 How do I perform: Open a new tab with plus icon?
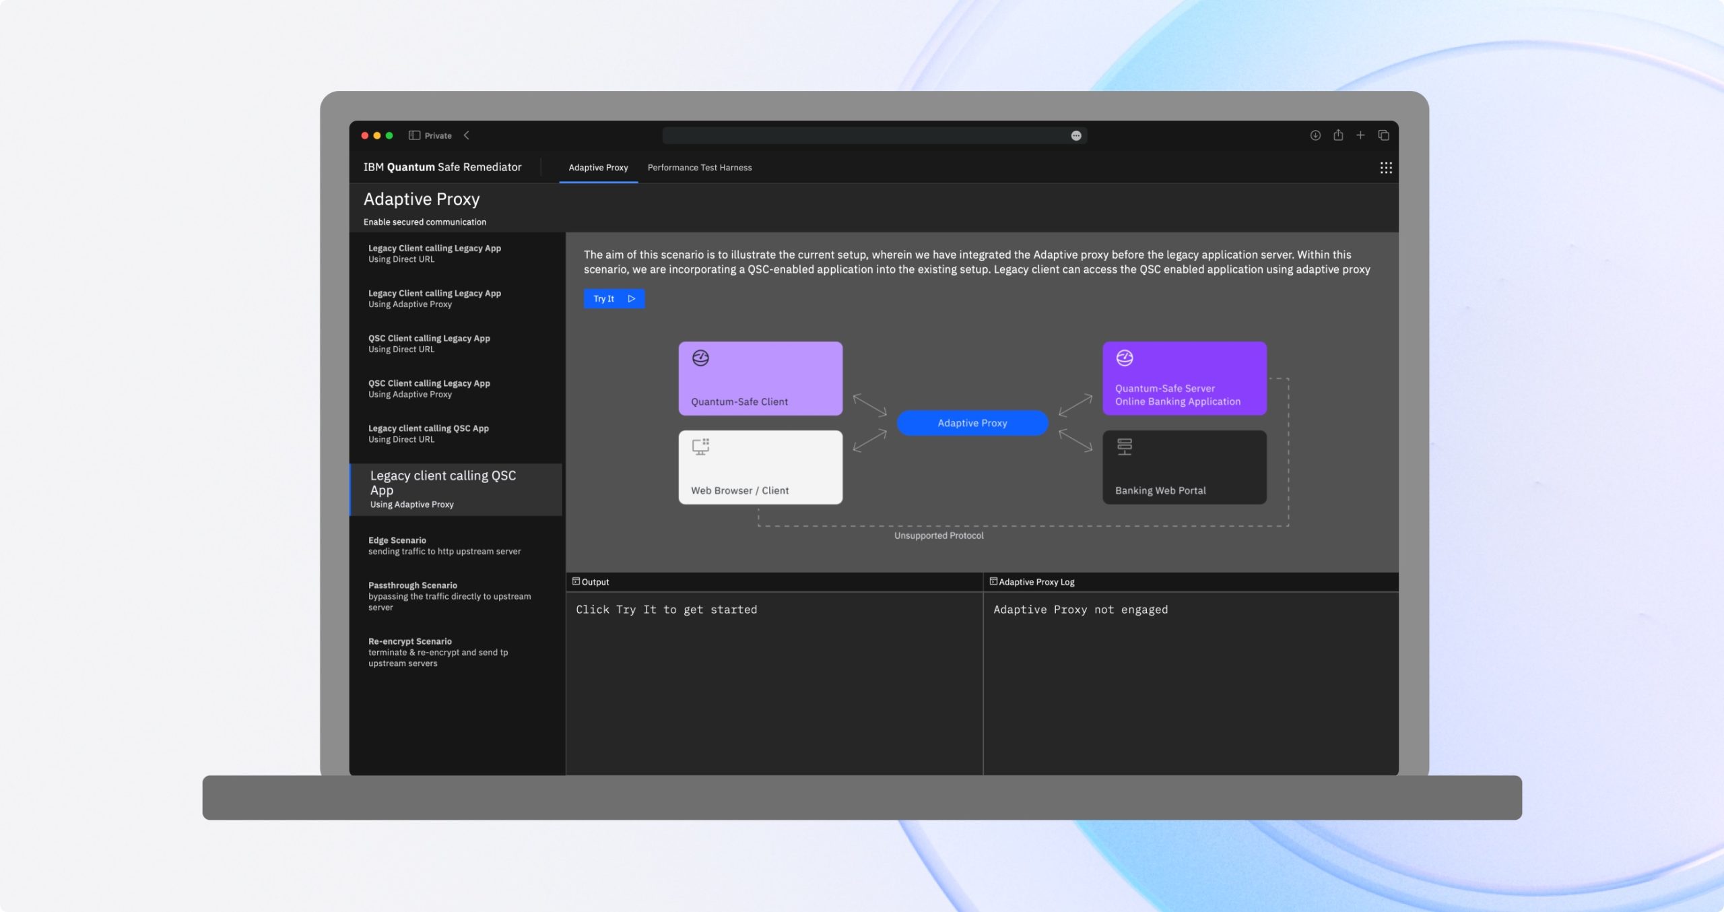[1360, 135]
